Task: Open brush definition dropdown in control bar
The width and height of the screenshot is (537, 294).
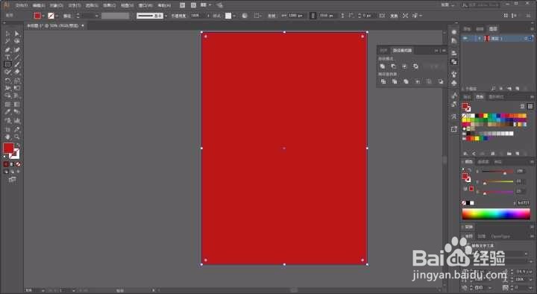Action: coord(166,16)
